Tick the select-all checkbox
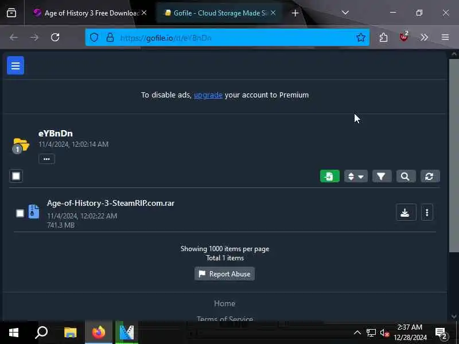459x344 pixels. [16, 176]
